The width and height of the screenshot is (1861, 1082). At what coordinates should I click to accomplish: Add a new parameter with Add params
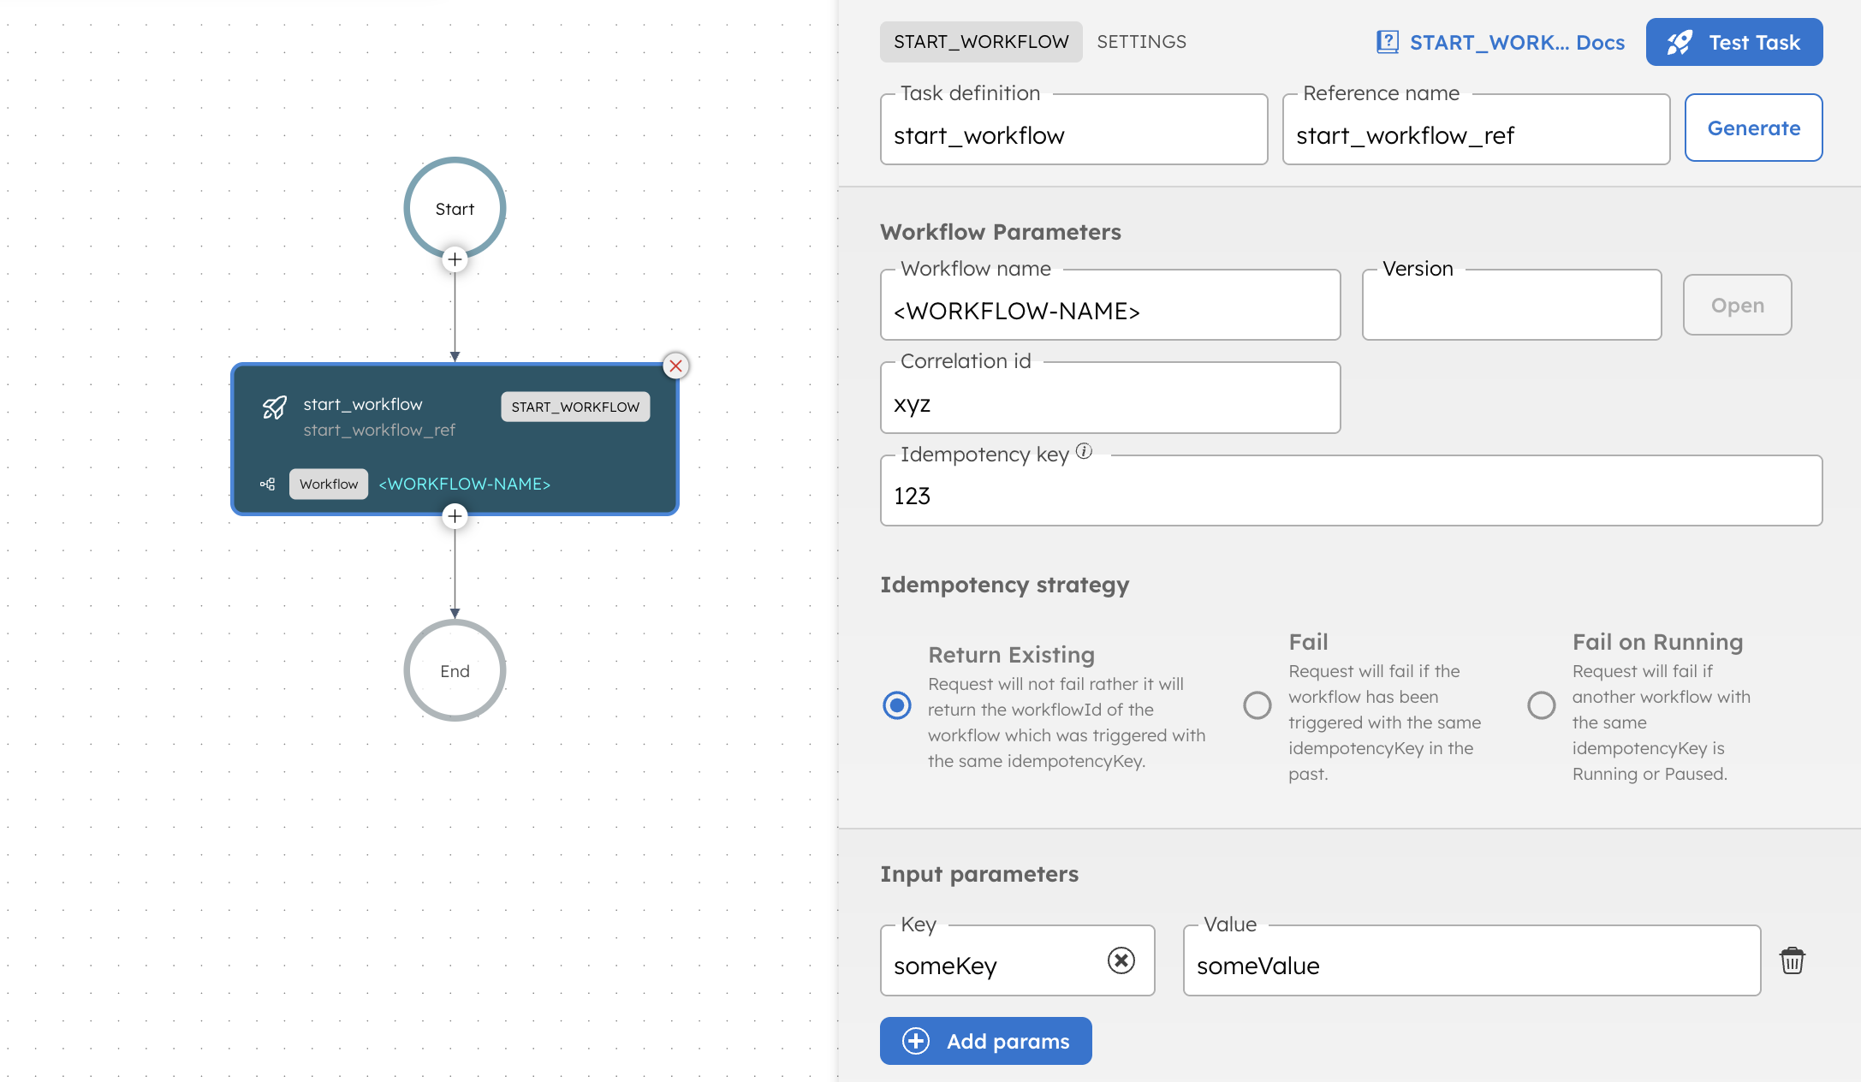pos(985,1041)
